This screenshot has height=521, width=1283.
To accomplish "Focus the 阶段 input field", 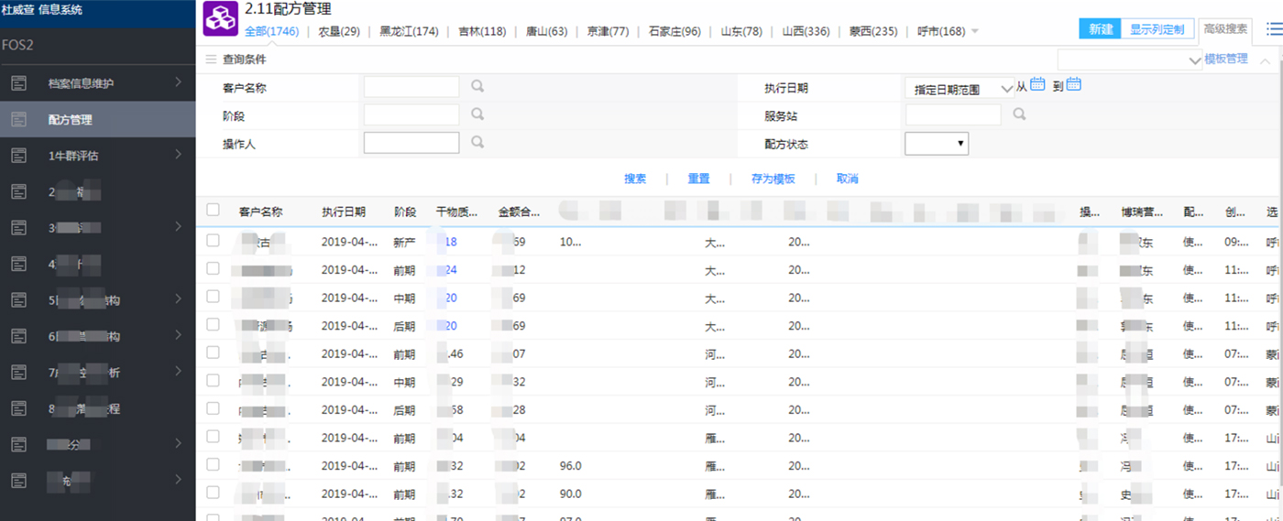I will [411, 114].
